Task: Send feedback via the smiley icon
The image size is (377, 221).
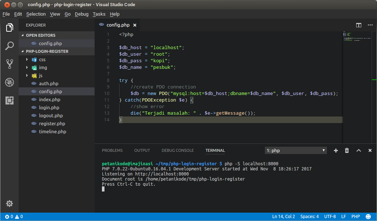Action: click(x=369, y=216)
